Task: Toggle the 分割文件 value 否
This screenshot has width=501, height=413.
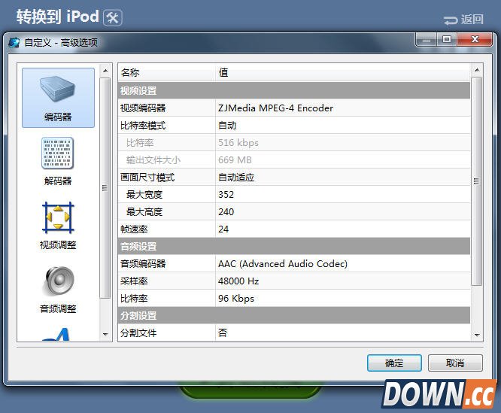Action: pyautogui.click(x=223, y=333)
